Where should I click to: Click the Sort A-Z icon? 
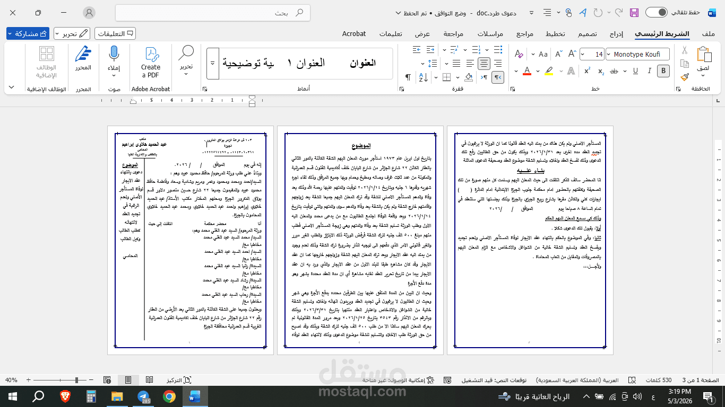[x=424, y=77]
